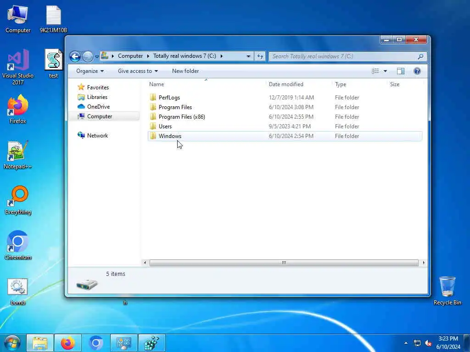
Task: Select the Visual Studio 2017 shortcut
Action: (x=18, y=67)
